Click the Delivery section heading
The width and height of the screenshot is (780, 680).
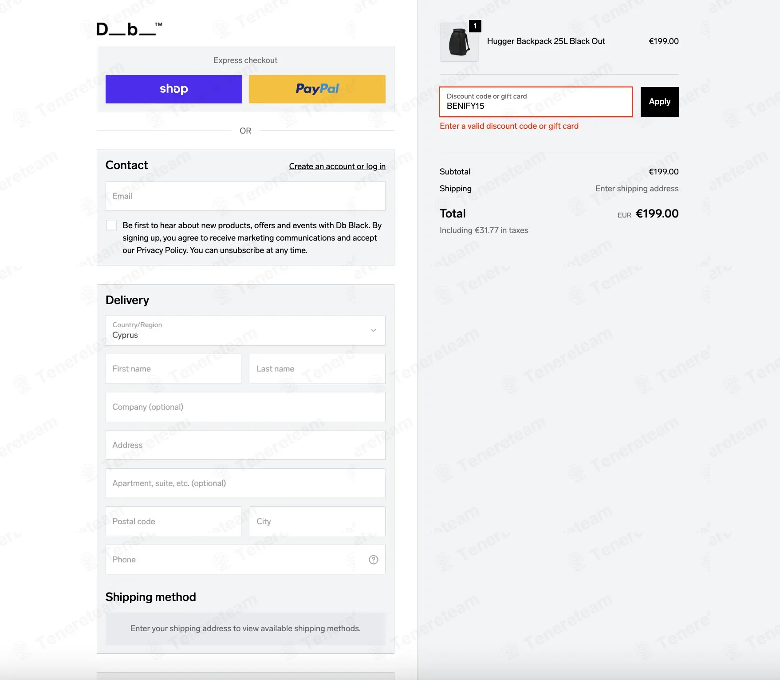click(x=127, y=300)
